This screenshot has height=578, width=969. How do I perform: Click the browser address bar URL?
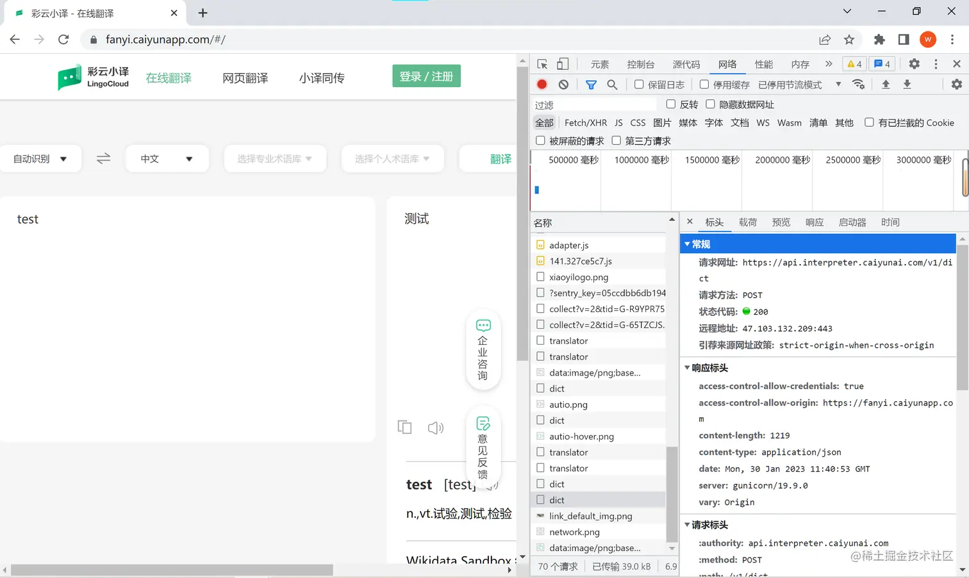165,40
